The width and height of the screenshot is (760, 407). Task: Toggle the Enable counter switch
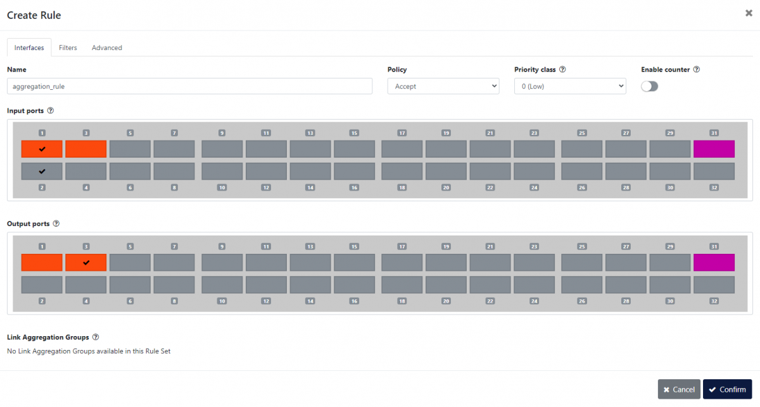649,87
